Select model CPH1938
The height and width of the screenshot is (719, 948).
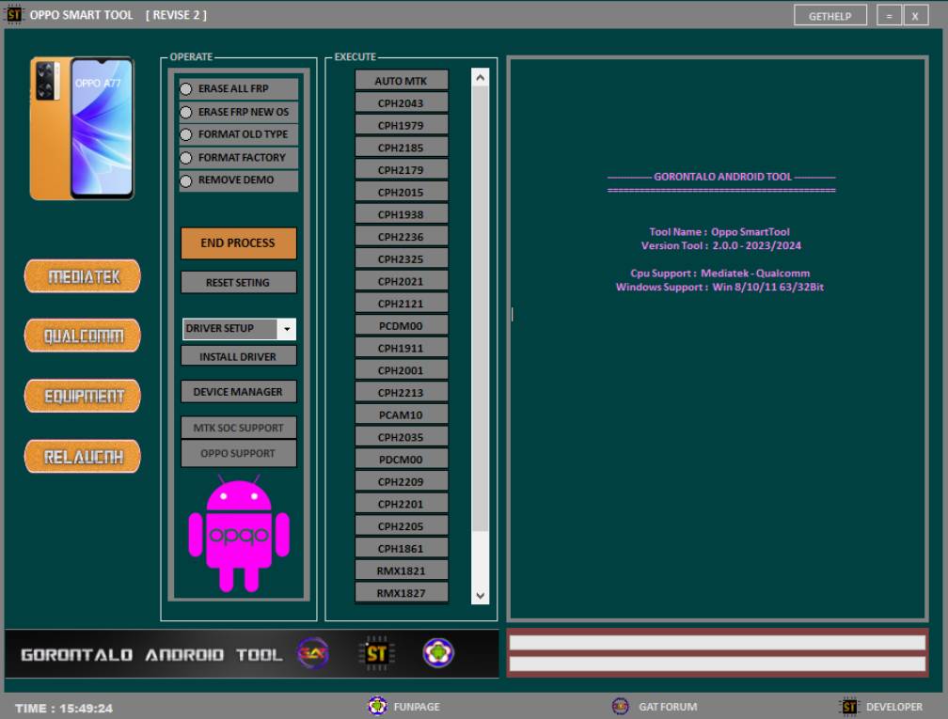tap(402, 214)
